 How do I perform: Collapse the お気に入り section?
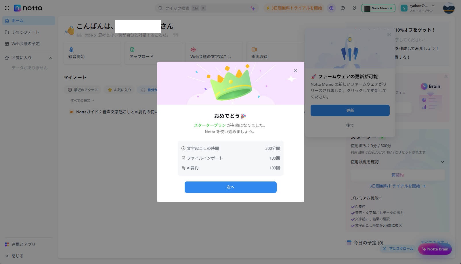coord(51,58)
